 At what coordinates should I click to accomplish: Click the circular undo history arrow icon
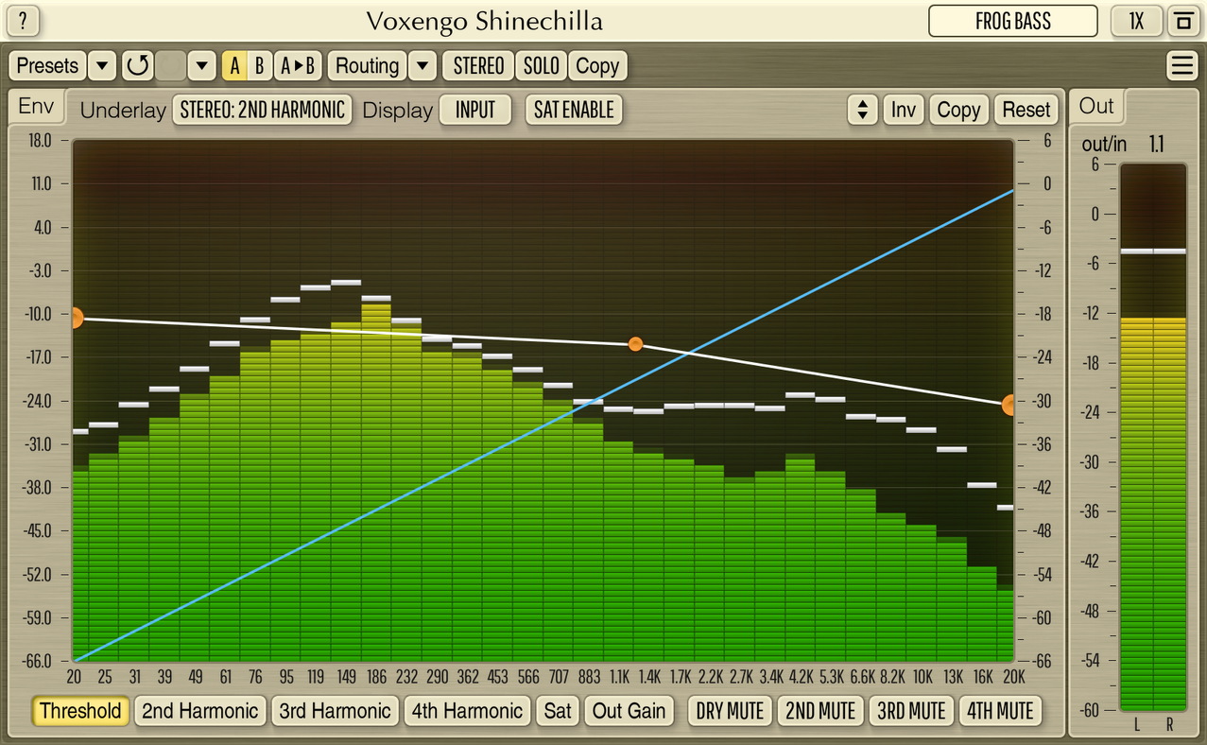tap(139, 65)
